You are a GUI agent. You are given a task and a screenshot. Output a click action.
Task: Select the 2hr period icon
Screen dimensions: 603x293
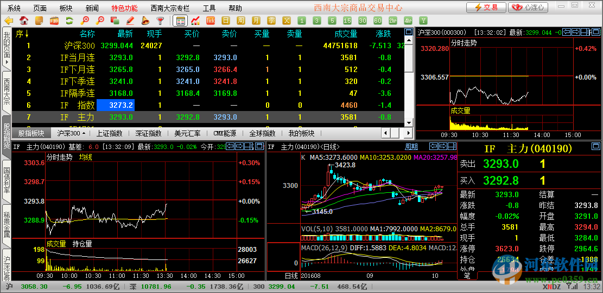[x=392, y=21]
